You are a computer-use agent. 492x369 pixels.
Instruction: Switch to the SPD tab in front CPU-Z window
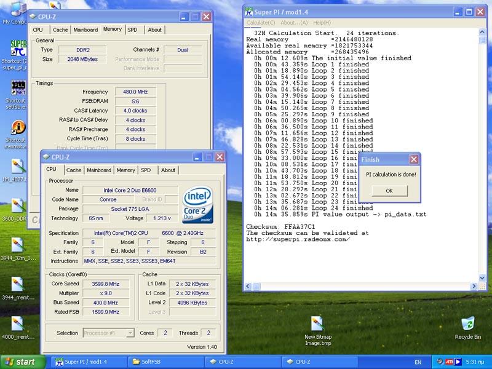click(x=146, y=170)
